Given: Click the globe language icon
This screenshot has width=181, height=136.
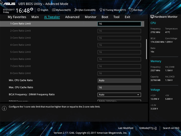Looking at the screenshot, I should tap(39, 10).
